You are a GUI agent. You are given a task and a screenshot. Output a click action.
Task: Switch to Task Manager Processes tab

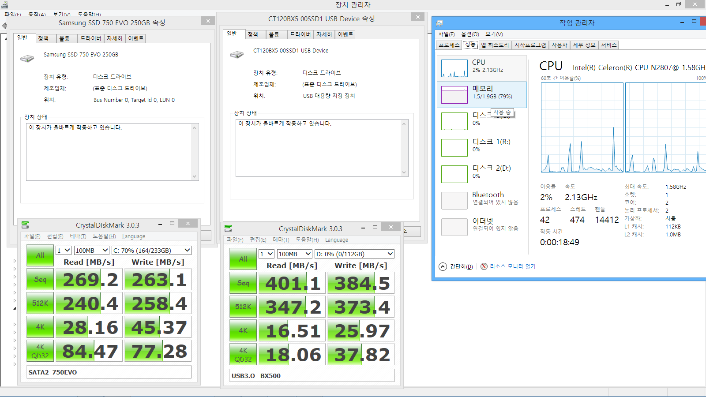(x=449, y=45)
